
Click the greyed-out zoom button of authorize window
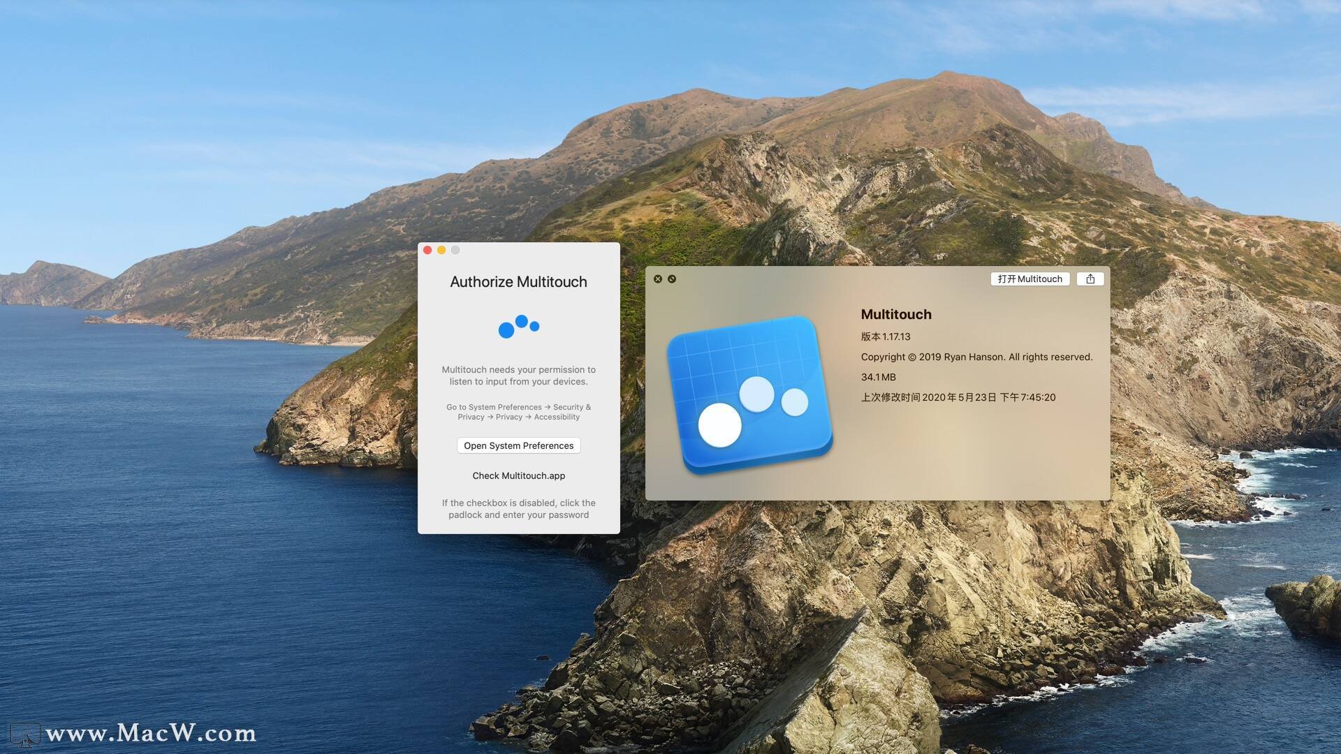[455, 250]
